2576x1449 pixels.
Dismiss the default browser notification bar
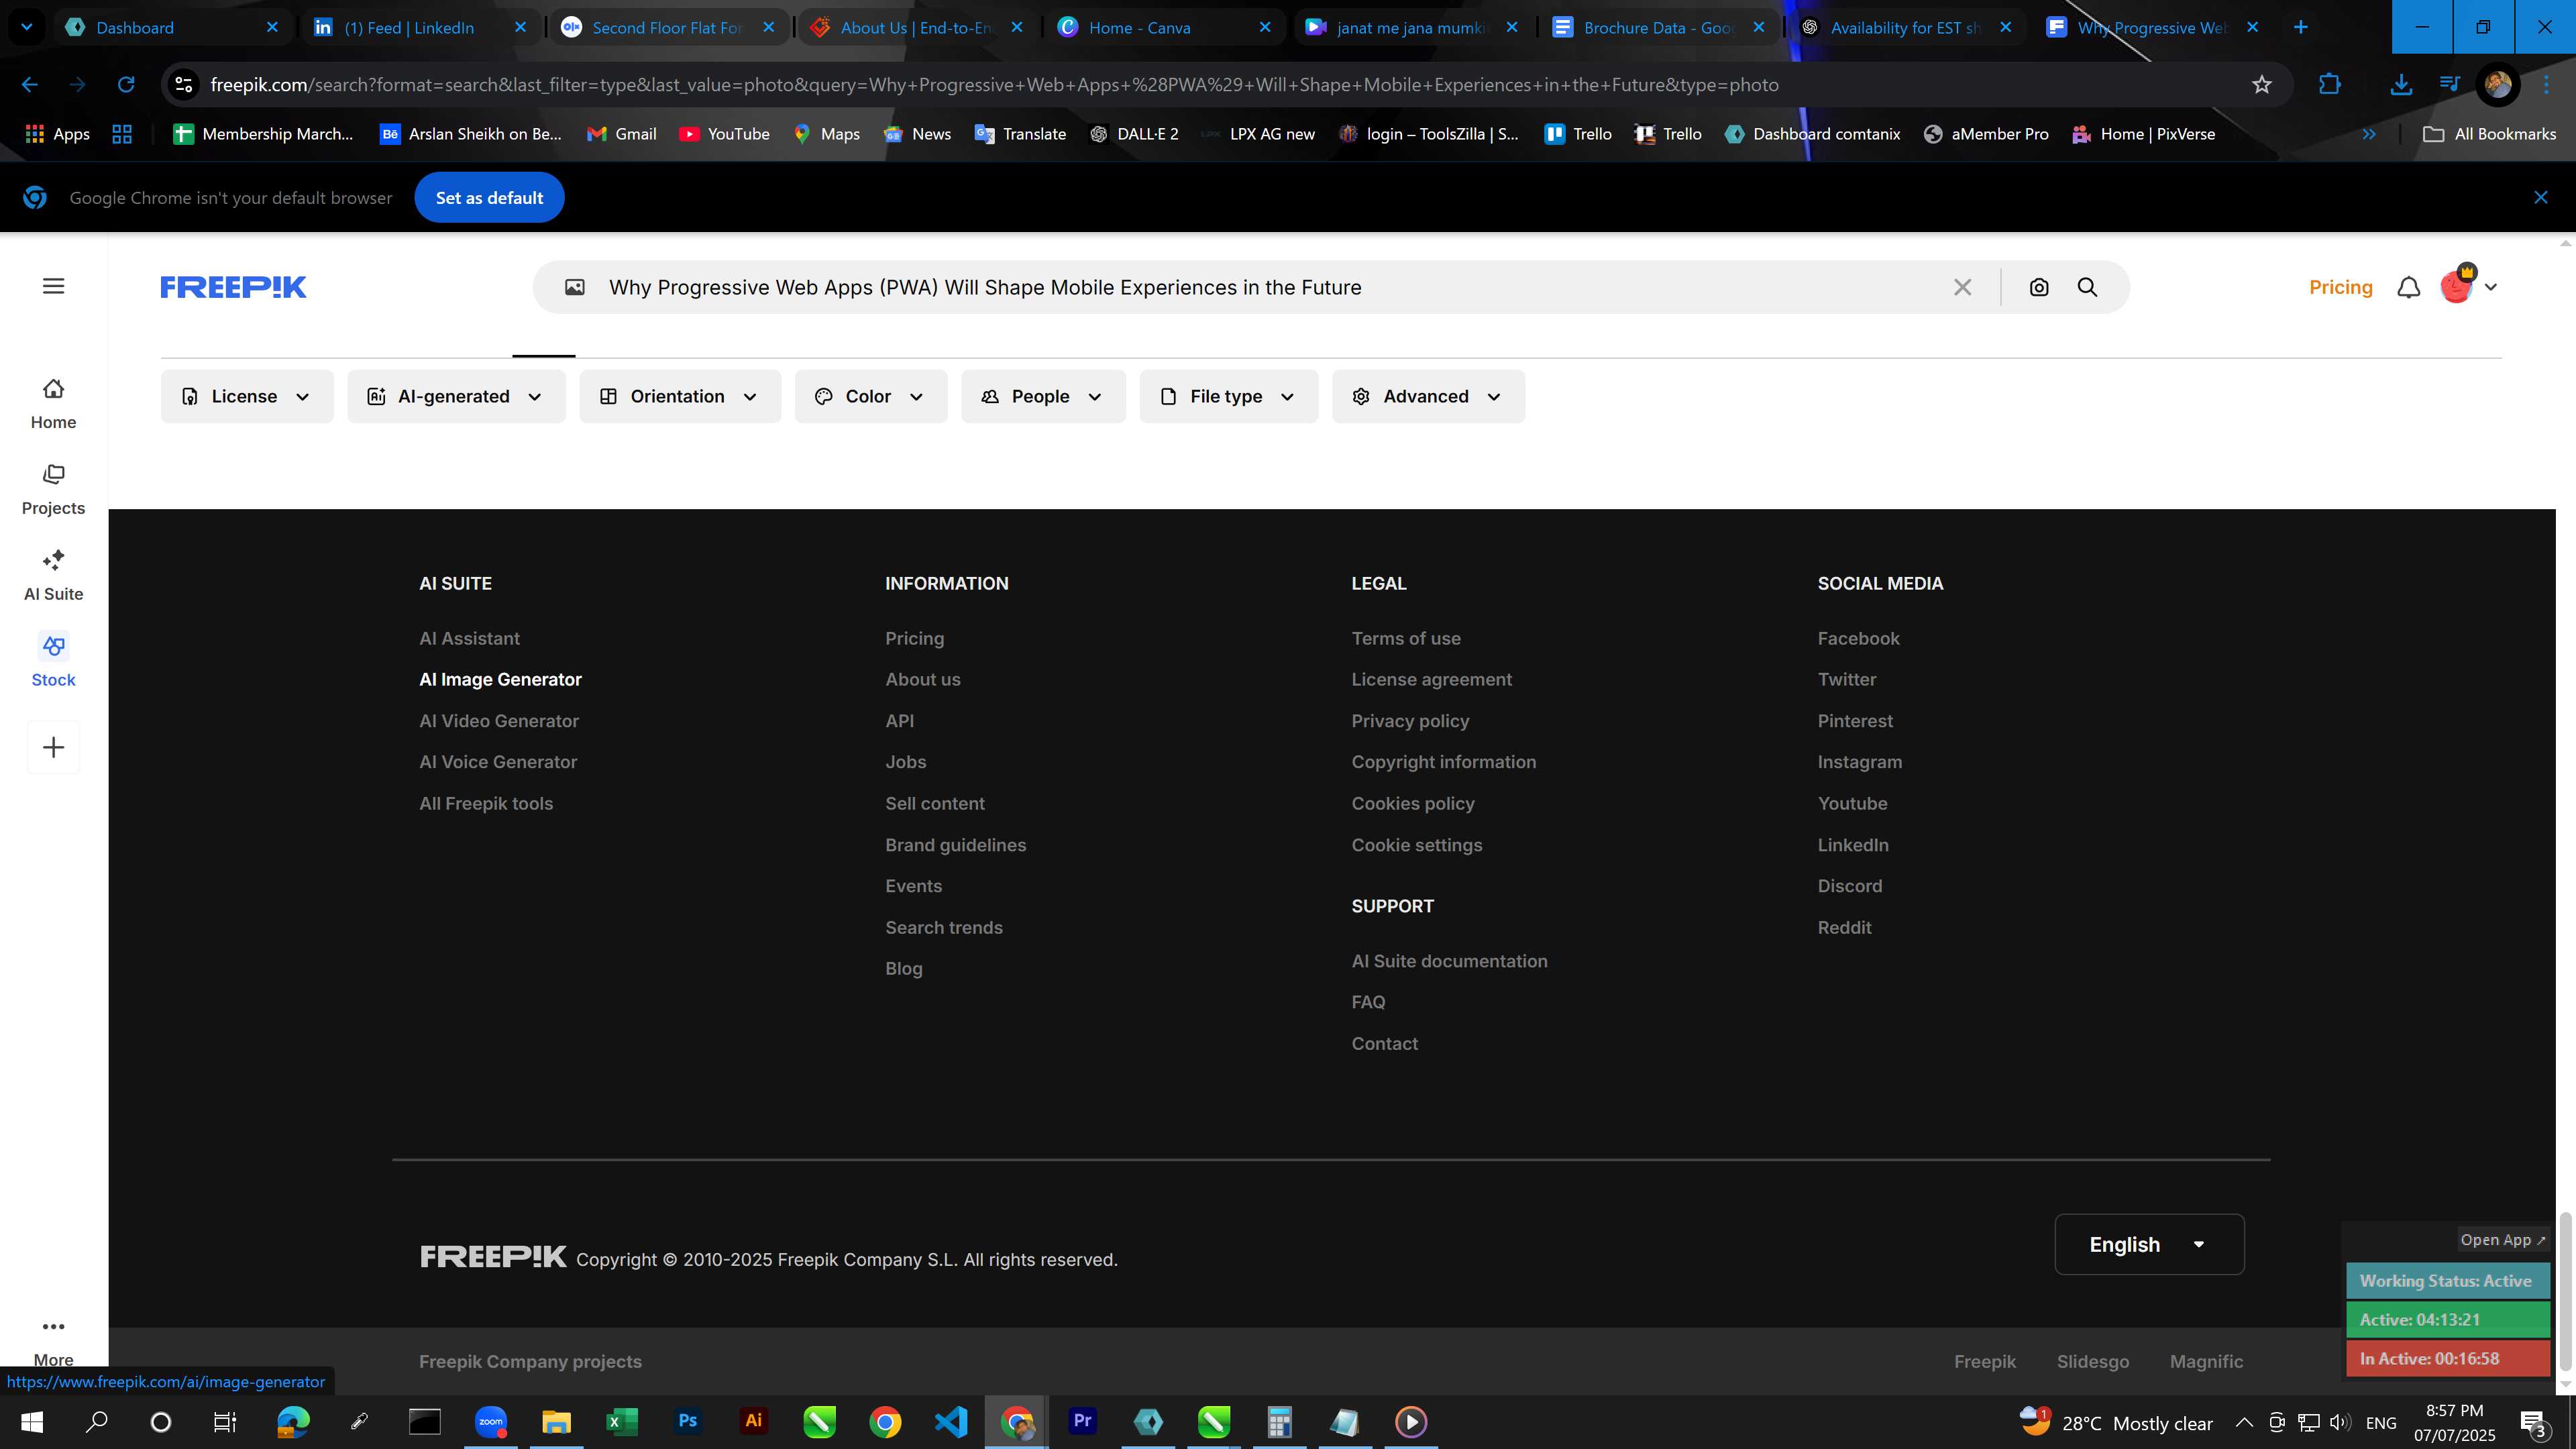(x=2541, y=197)
